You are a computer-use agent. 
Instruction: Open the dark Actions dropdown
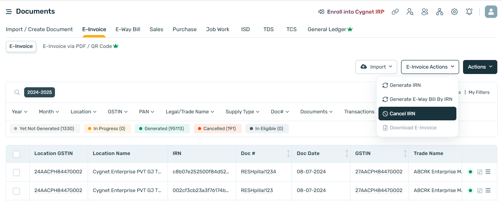click(x=480, y=67)
